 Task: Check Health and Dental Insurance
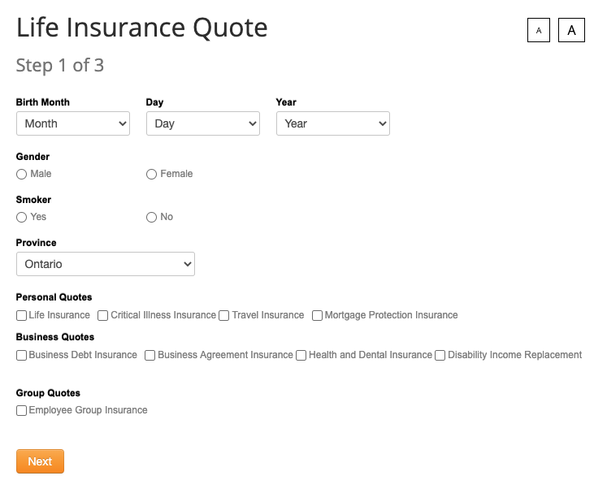[301, 356]
